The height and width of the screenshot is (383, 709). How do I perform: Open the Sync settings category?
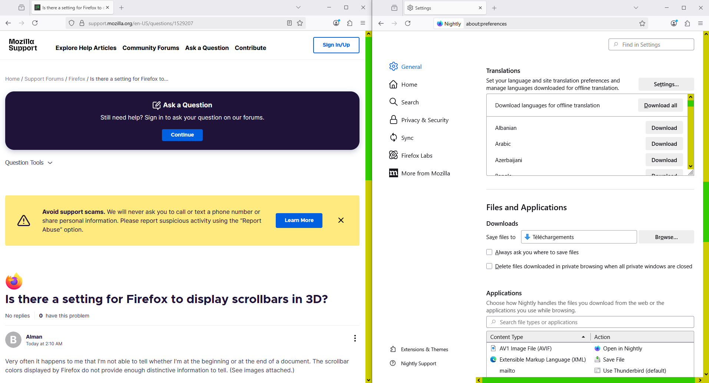coord(402,138)
